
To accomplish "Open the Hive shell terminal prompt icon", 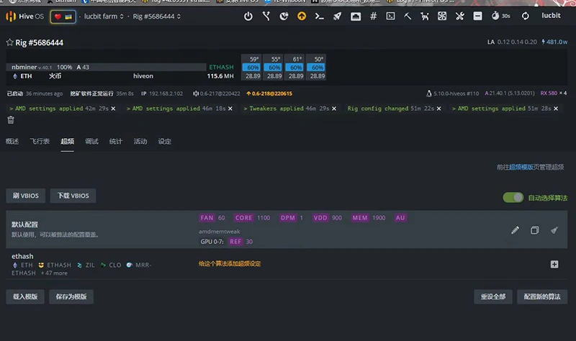I will pos(319,16).
